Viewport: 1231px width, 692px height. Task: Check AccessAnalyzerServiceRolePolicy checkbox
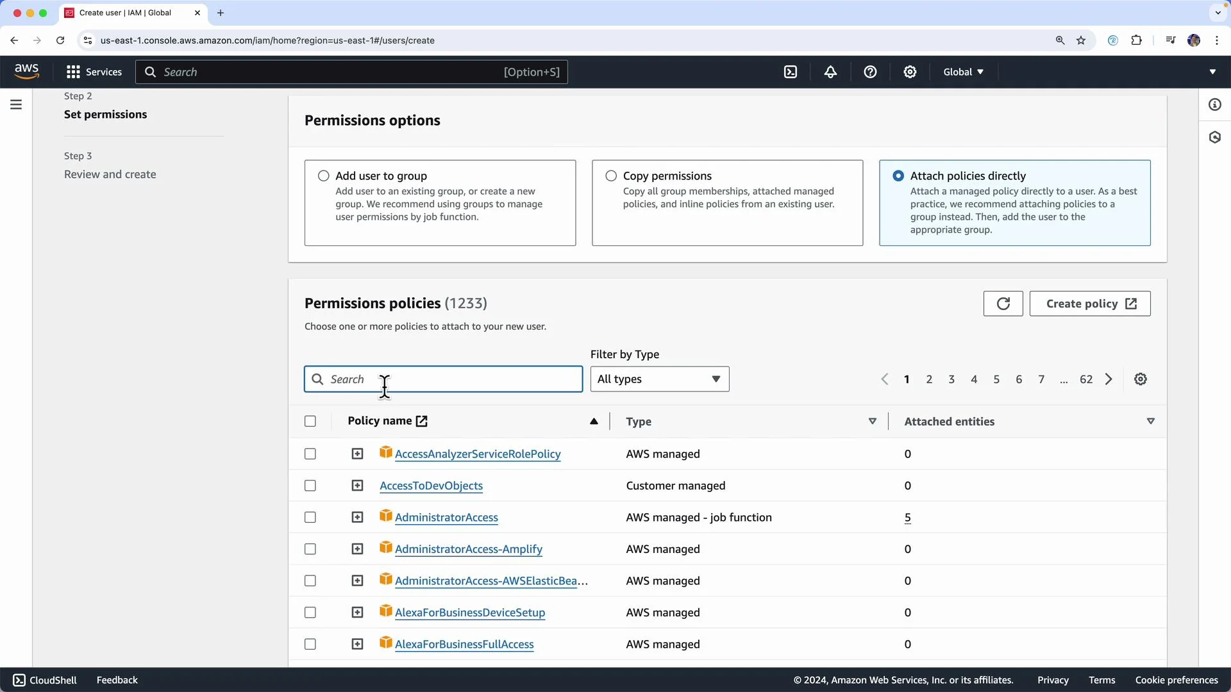point(310,454)
